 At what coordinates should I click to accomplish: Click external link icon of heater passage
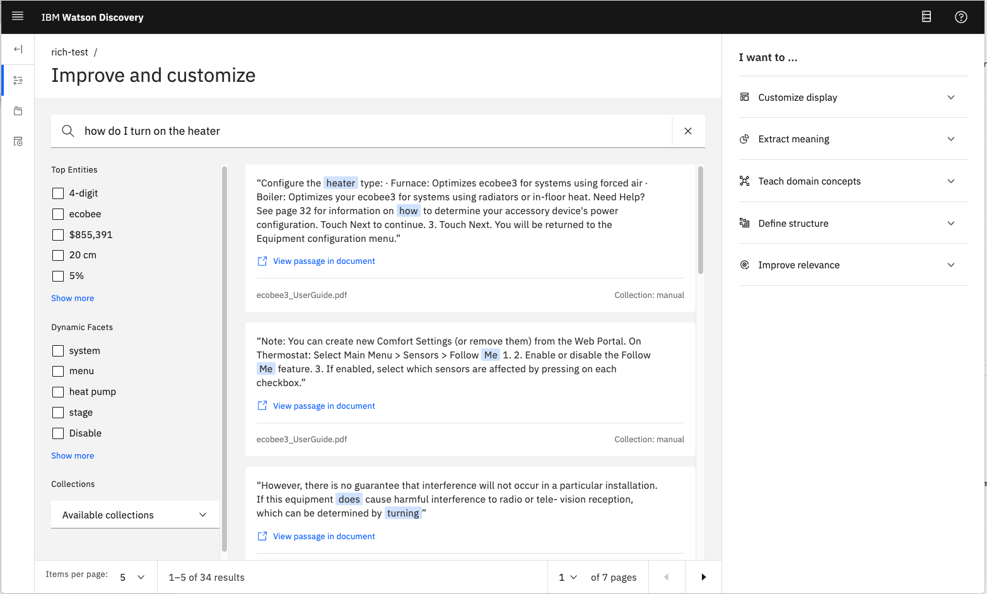tap(262, 261)
